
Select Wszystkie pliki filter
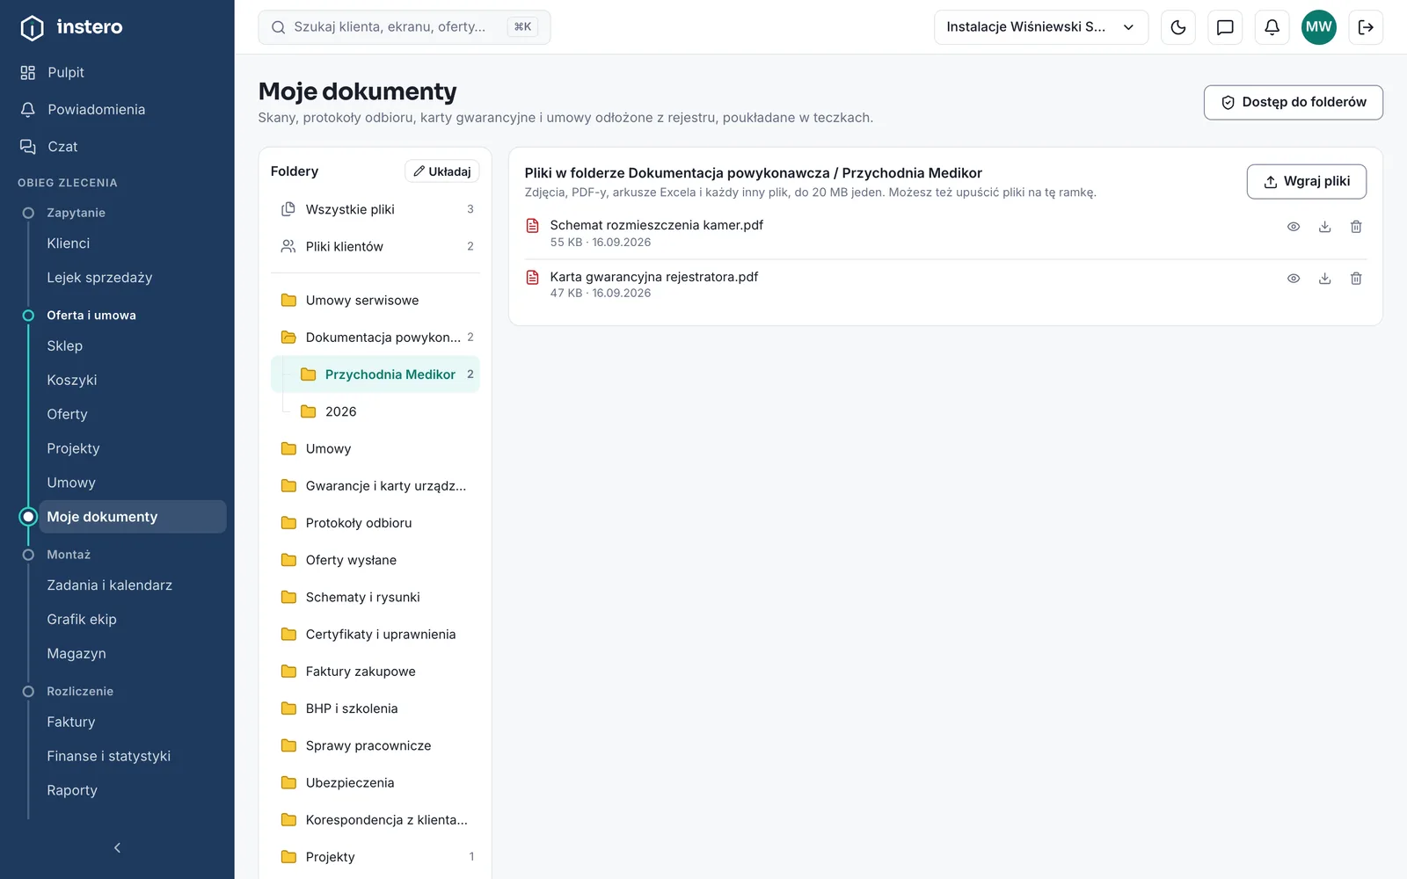click(x=375, y=209)
